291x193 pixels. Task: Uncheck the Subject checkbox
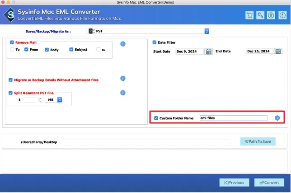[71, 49]
